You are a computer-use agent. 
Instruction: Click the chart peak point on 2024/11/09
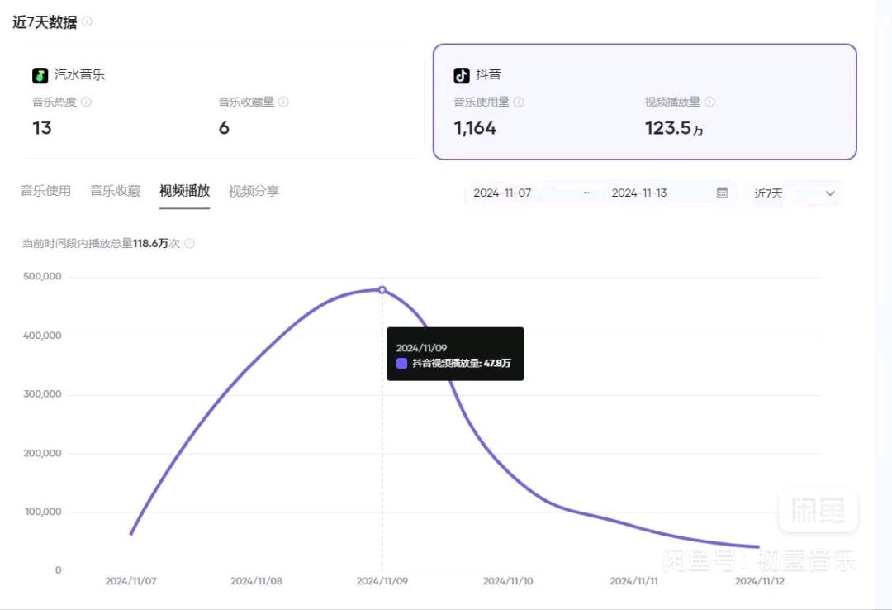tap(382, 290)
